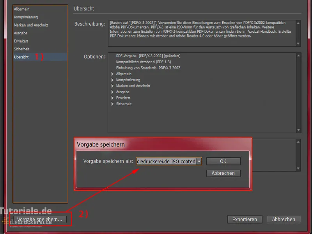Expand the Allgemein options tree node
The image size is (312, 234).
[x=112, y=74]
